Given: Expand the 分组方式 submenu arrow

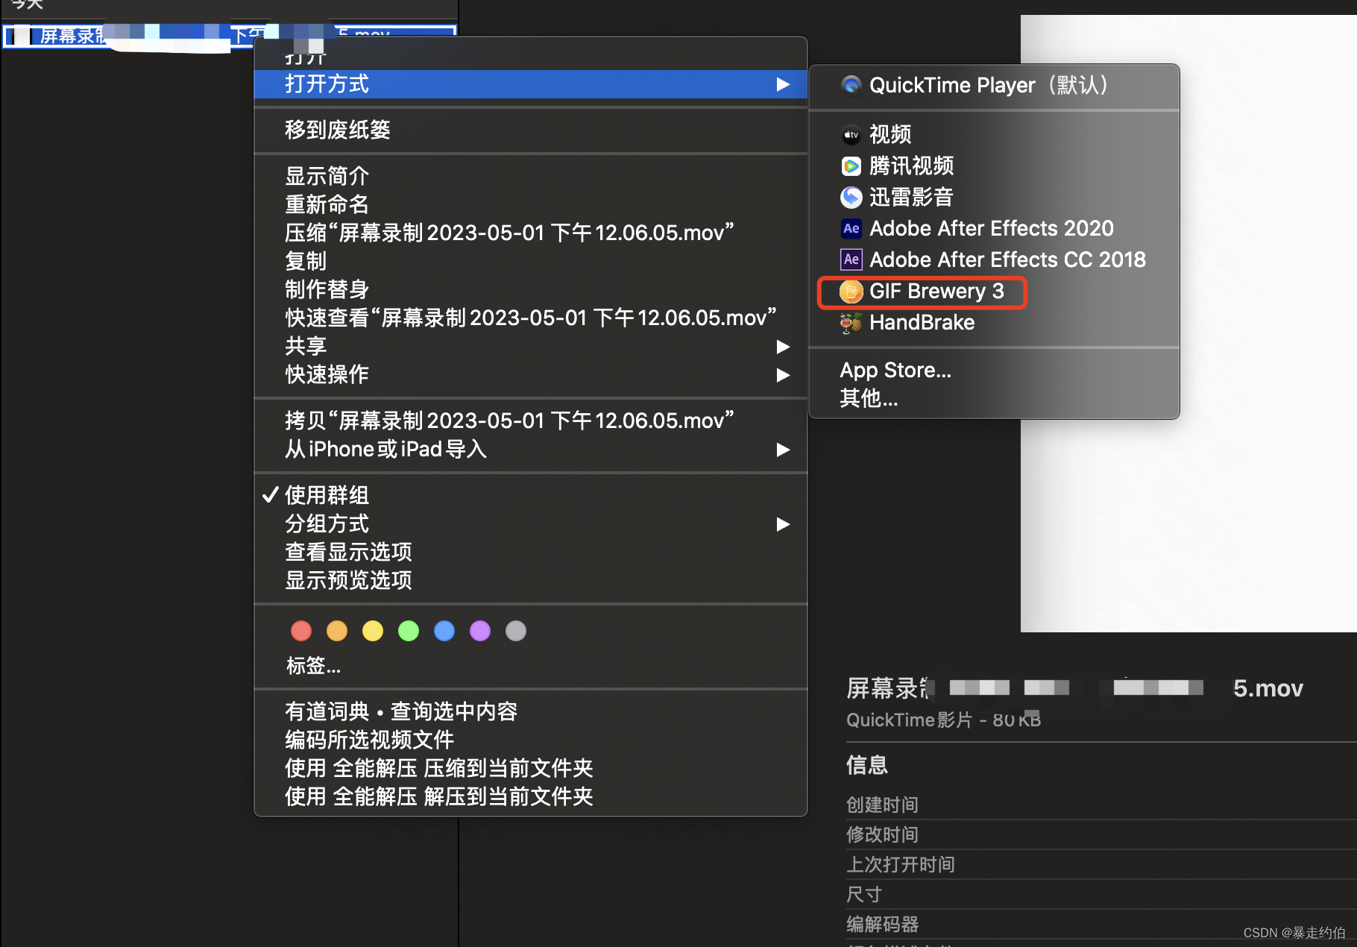Looking at the screenshot, I should pyautogui.click(x=783, y=524).
